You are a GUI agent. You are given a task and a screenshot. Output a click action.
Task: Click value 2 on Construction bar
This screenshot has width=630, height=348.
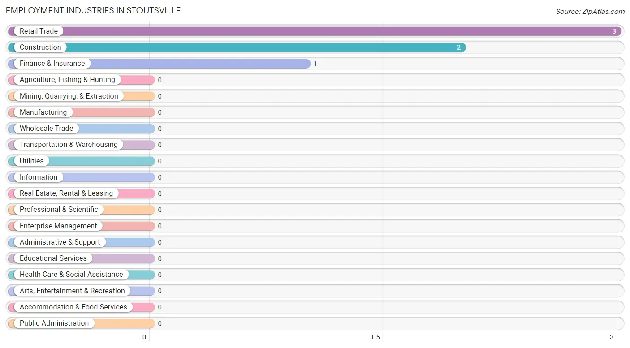[458, 47]
